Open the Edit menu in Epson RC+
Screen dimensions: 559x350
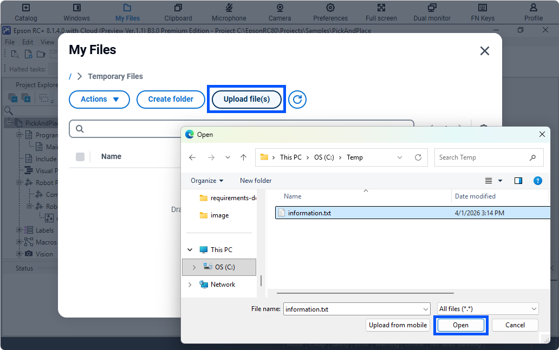28,42
